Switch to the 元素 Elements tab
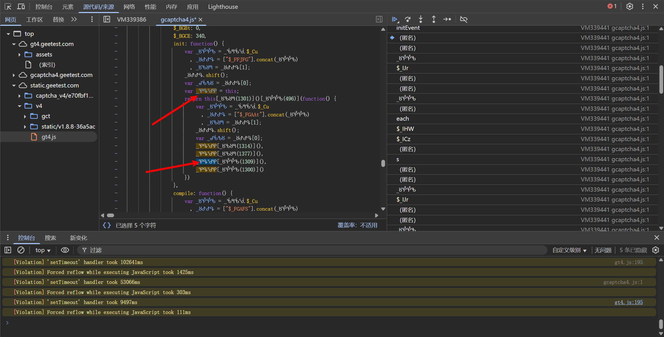 click(68, 7)
